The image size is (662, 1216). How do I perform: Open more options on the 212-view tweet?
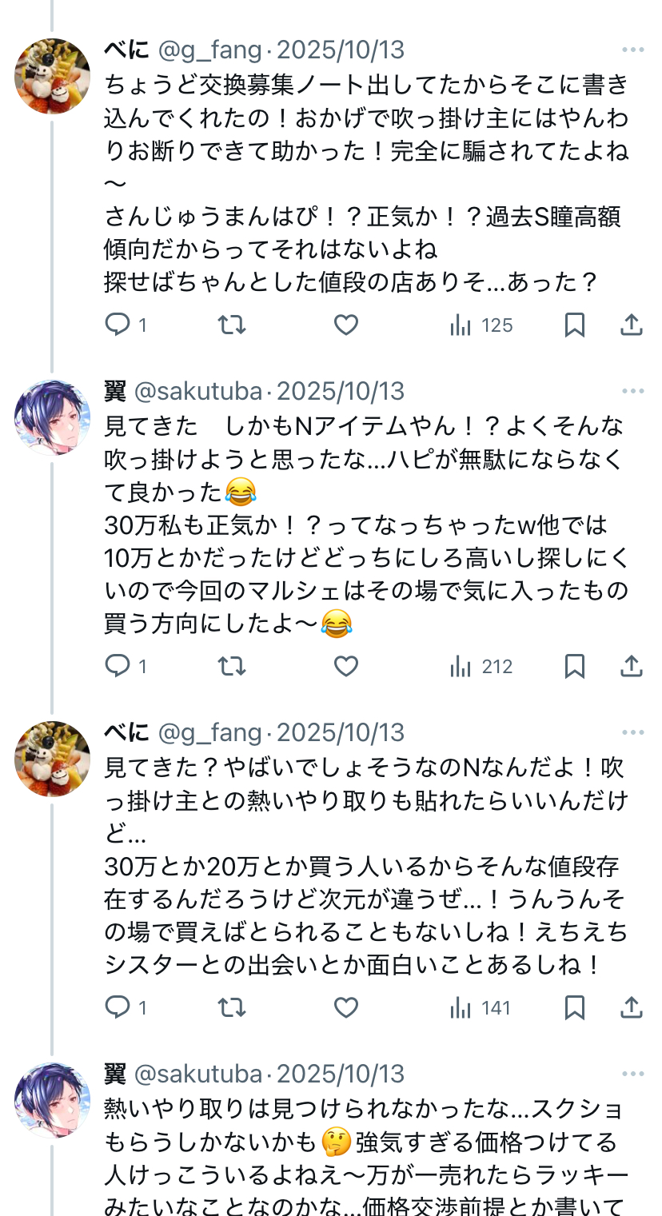click(x=632, y=392)
